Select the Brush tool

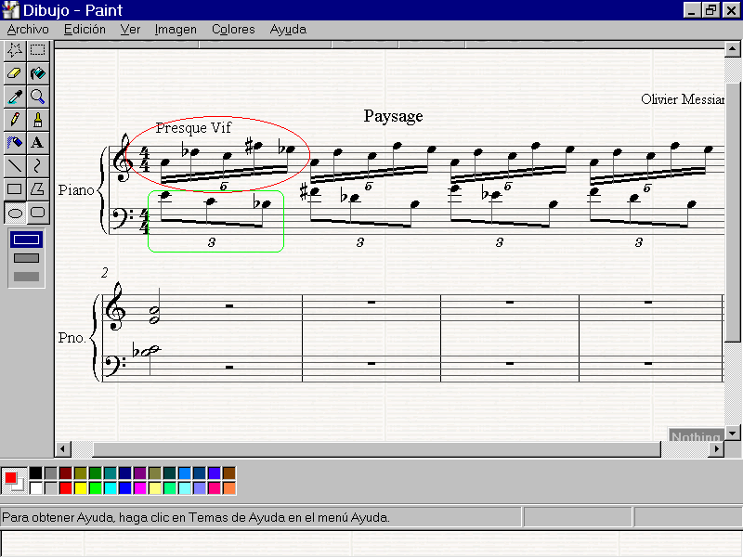(37, 120)
